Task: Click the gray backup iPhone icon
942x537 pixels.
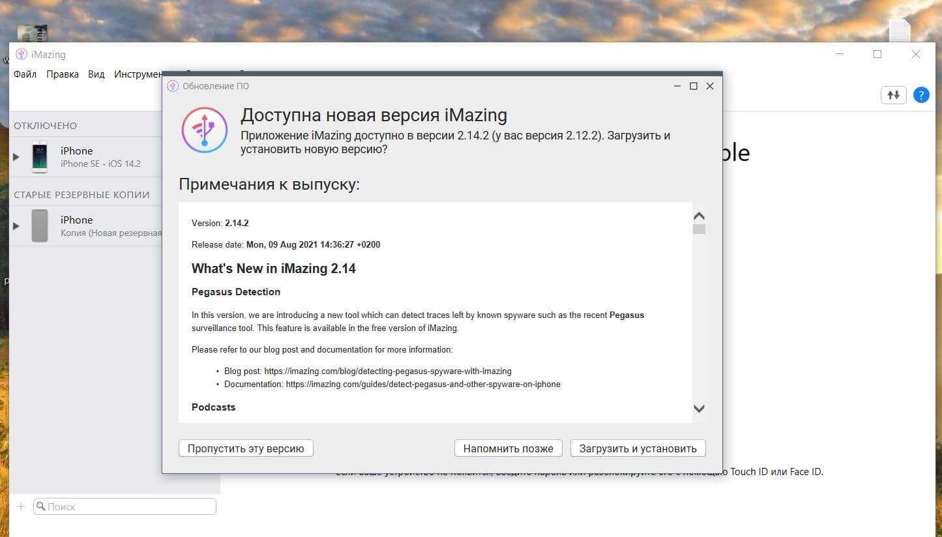Action: [40, 226]
